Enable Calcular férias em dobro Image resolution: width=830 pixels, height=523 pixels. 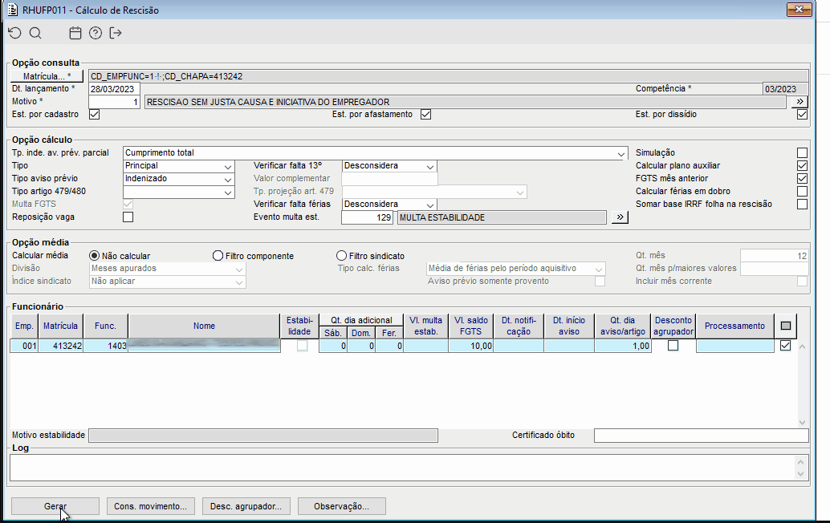pos(802,192)
